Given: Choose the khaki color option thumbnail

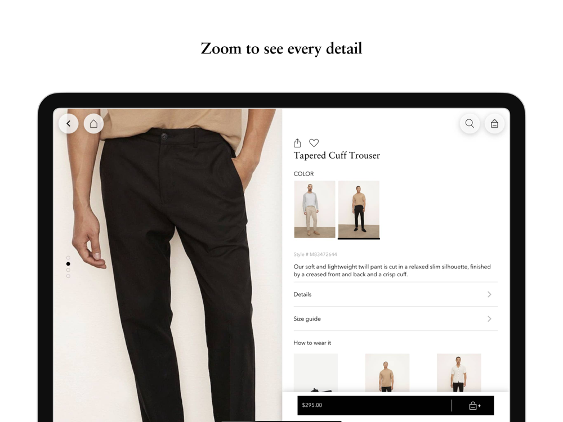Looking at the screenshot, I should [x=315, y=209].
